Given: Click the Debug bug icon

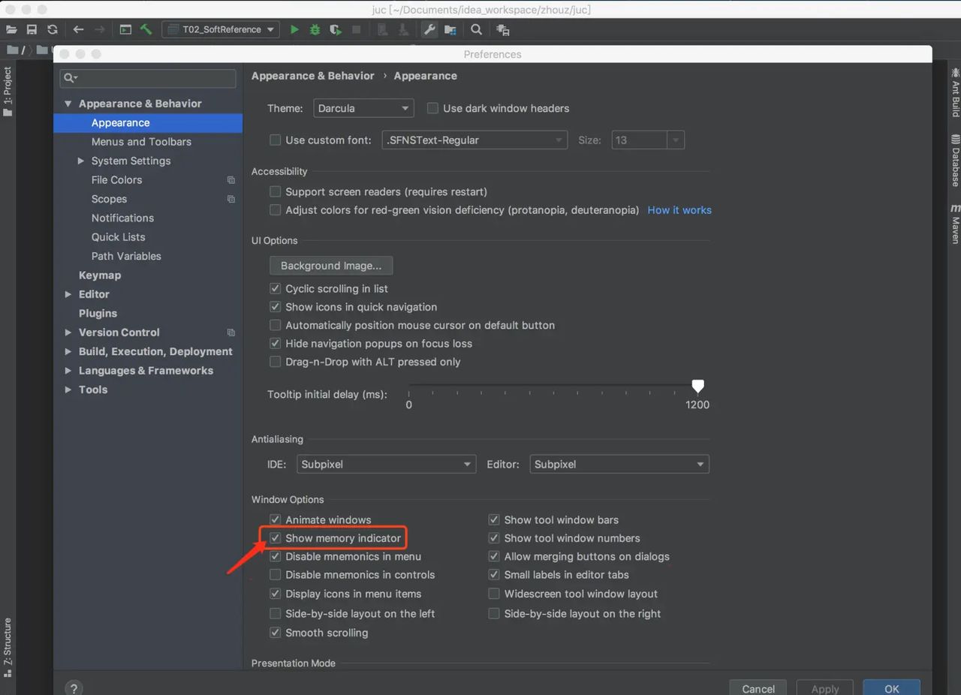Looking at the screenshot, I should [315, 29].
